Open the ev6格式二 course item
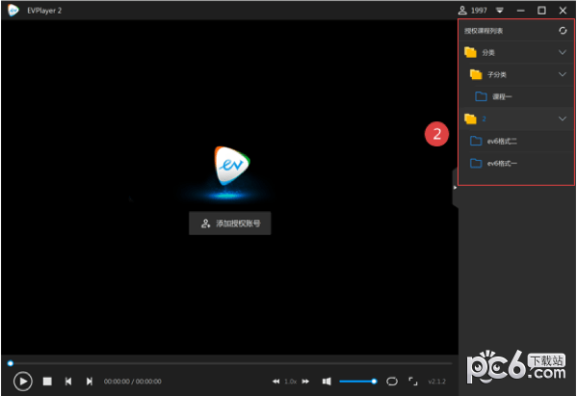 [516, 141]
